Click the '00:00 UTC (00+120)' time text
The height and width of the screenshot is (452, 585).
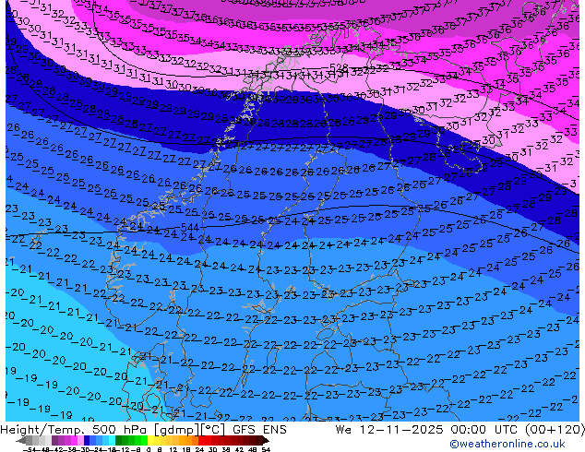(518, 430)
